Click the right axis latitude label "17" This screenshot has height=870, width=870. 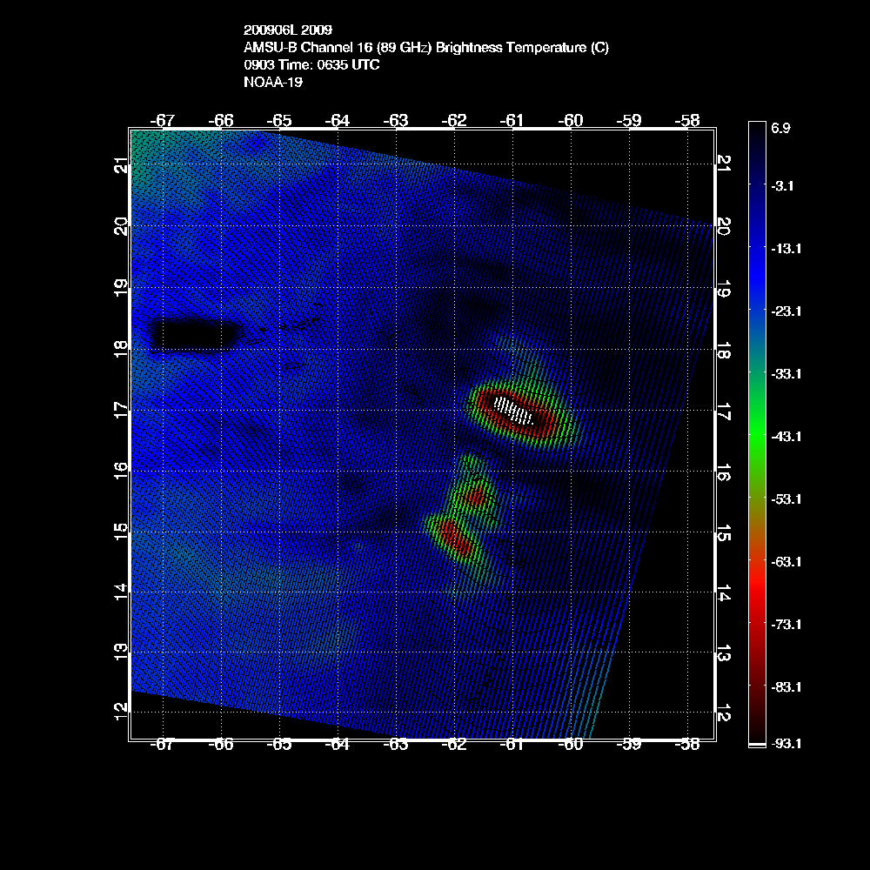click(724, 412)
